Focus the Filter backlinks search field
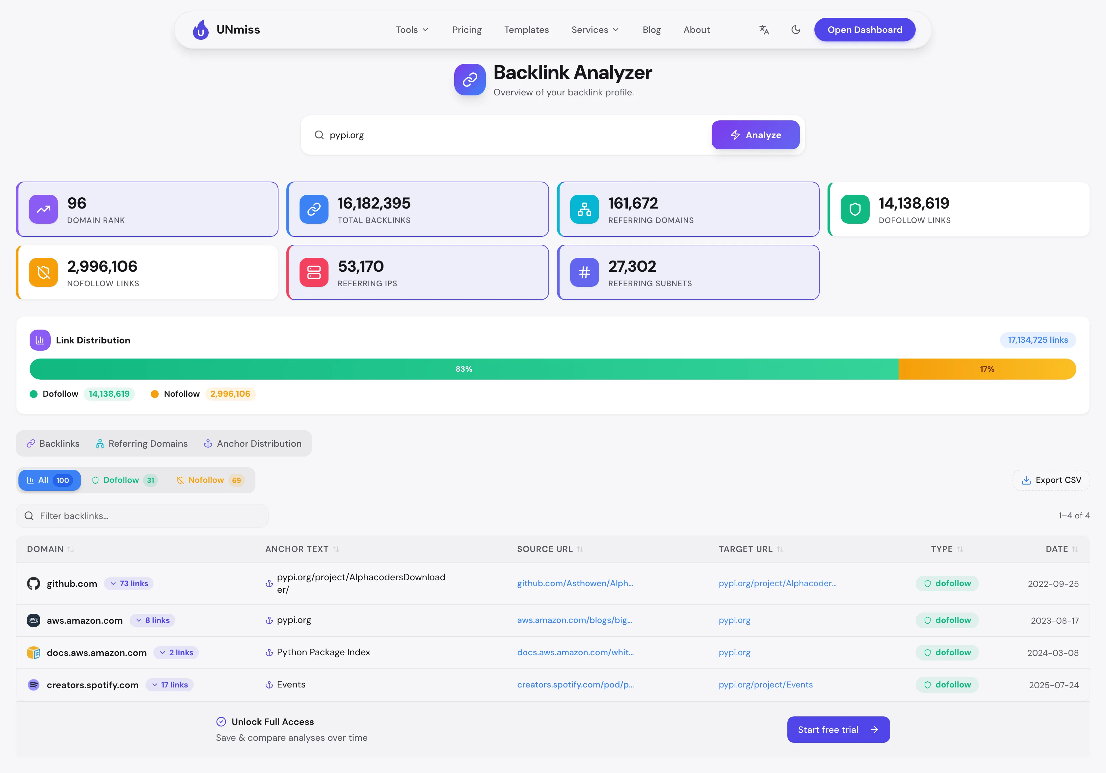 [x=142, y=516]
